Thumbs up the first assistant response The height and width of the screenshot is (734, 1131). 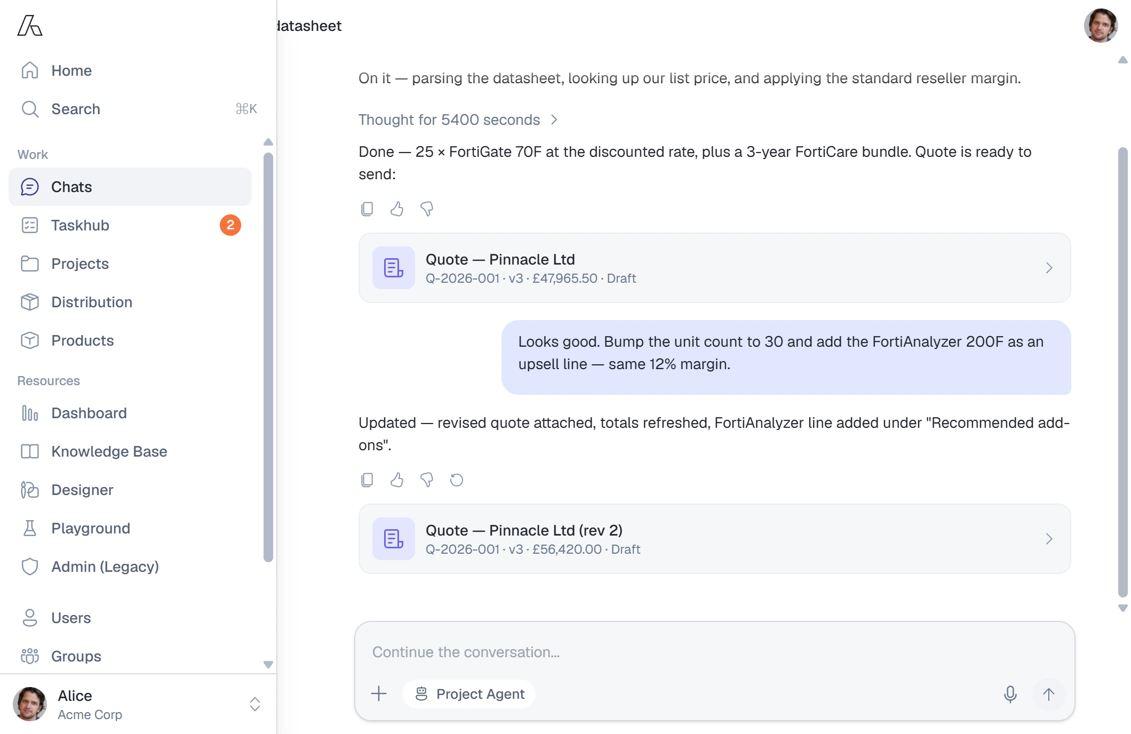[397, 209]
